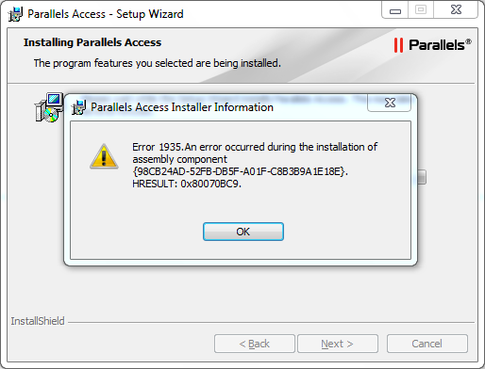Click the red Parallels logo bars

coord(398,45)
